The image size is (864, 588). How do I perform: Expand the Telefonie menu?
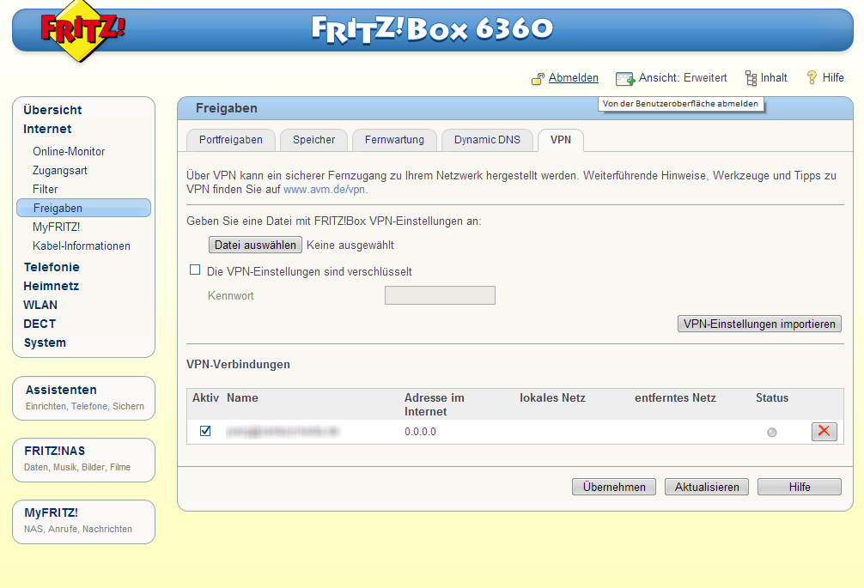tap(52, 267)
